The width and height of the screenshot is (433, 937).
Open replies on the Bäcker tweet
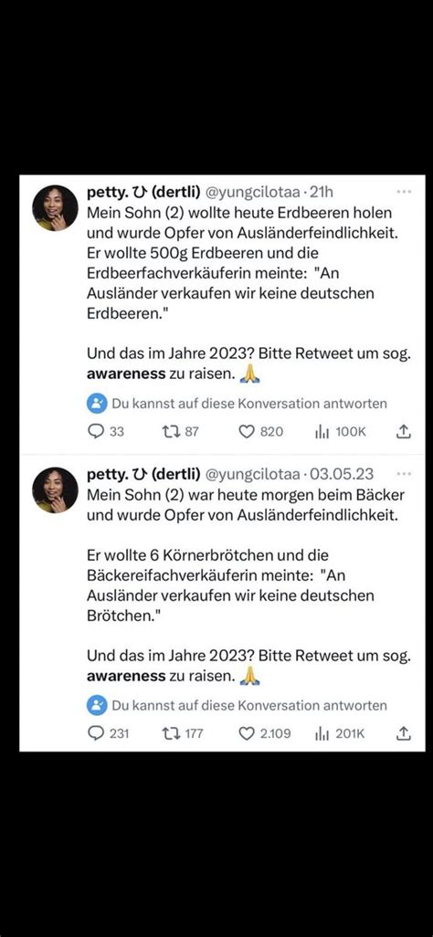(108, 733)
